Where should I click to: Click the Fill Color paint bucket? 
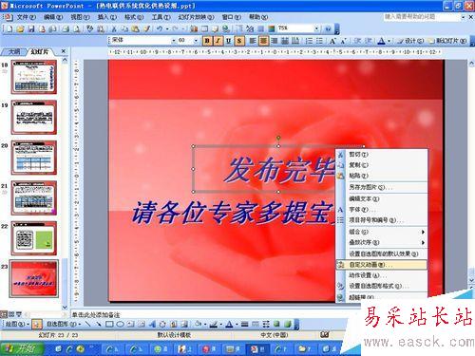[x=199, y=324]
